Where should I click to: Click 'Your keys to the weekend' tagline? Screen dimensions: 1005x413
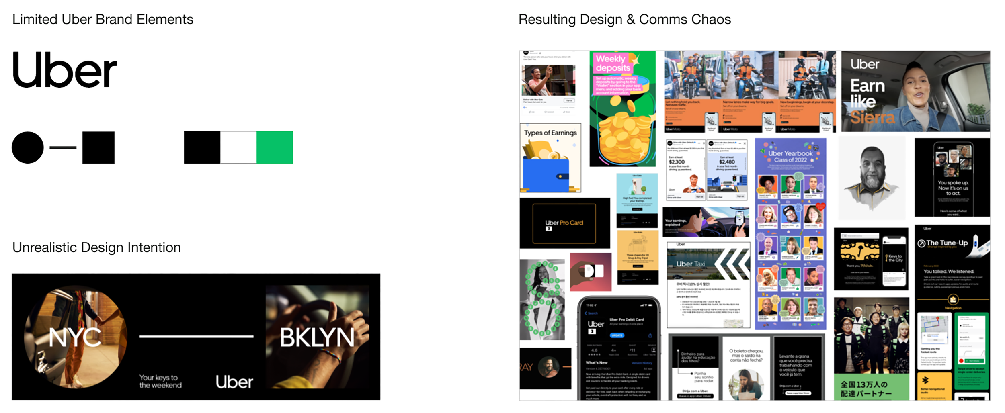point(160,381)
